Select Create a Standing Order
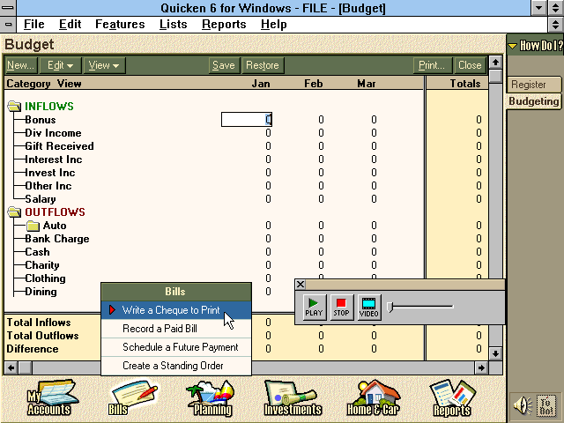564x423 pixels. coord(176,366)
